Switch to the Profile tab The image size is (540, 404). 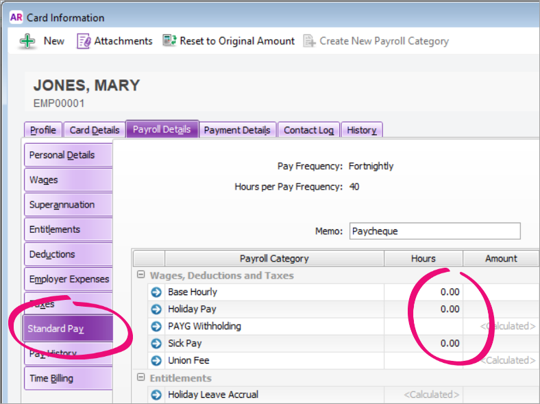(43, 130)
